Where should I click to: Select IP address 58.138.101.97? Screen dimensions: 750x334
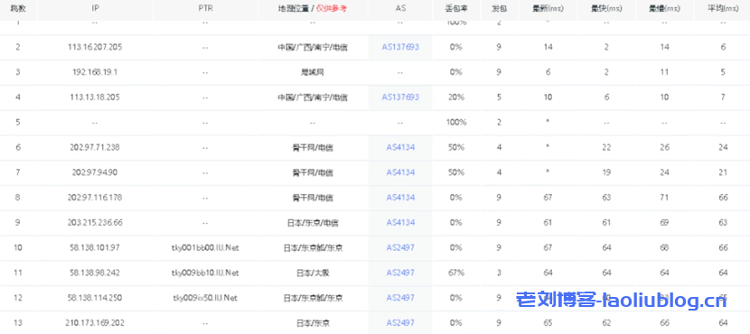95,247
